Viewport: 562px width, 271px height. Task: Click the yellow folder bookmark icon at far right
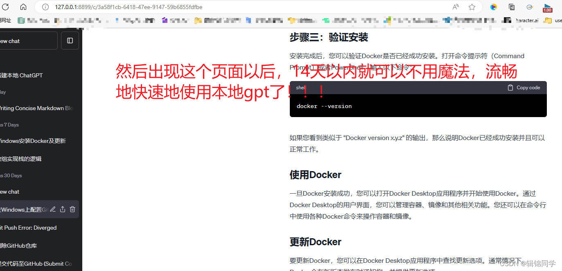point(548,20)
